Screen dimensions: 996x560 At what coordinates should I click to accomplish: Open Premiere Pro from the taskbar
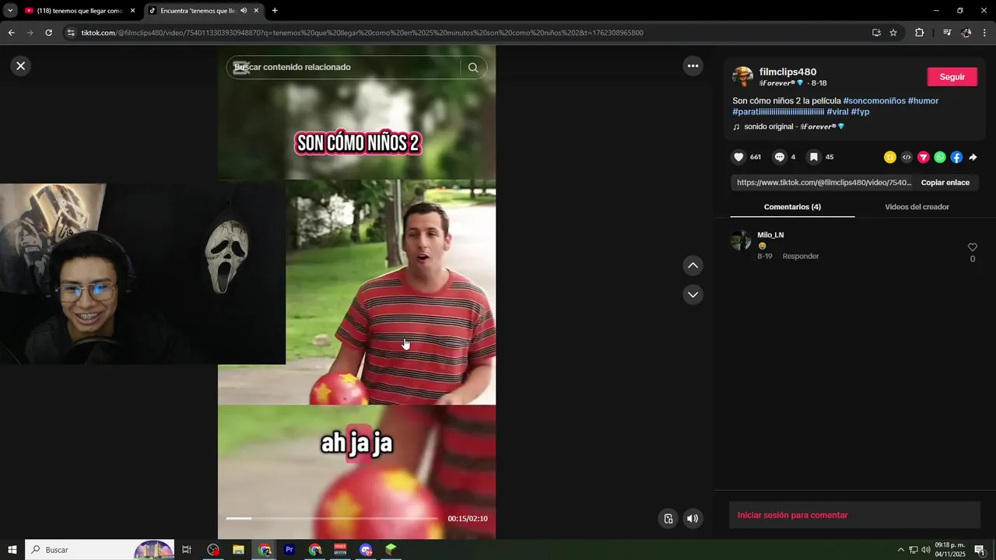click(289, 550)
